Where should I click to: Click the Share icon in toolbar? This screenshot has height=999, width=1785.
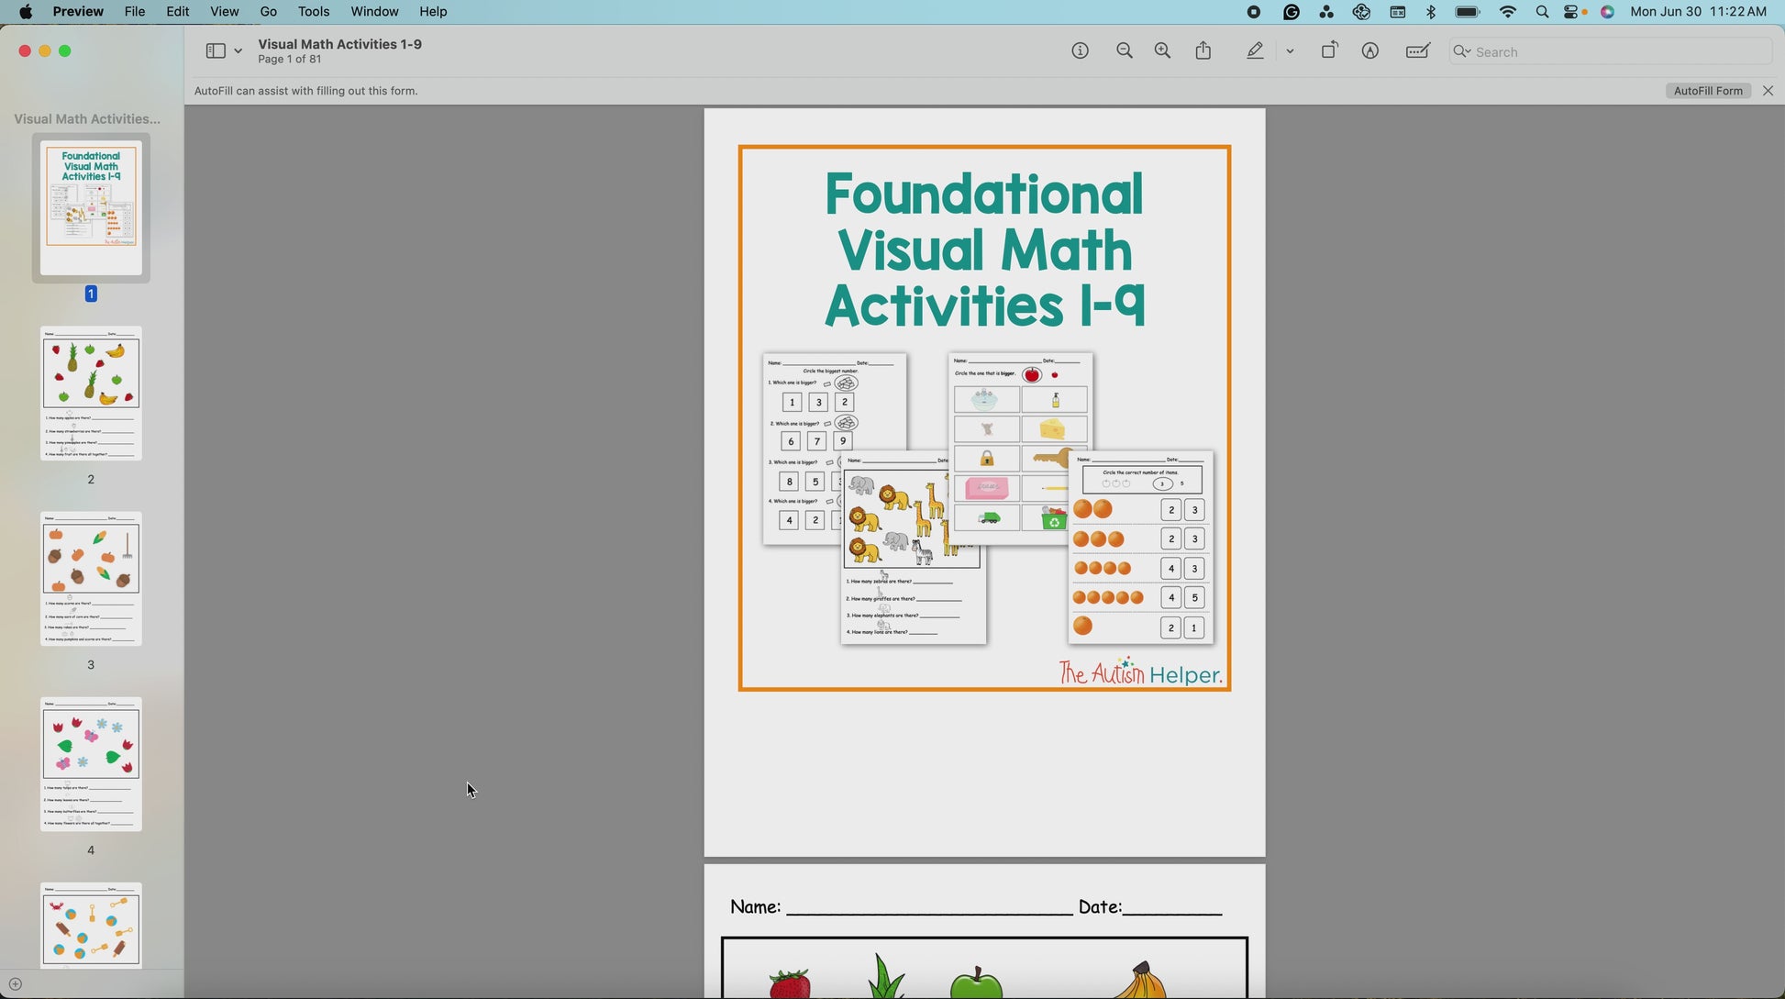tap(1203, 51)
